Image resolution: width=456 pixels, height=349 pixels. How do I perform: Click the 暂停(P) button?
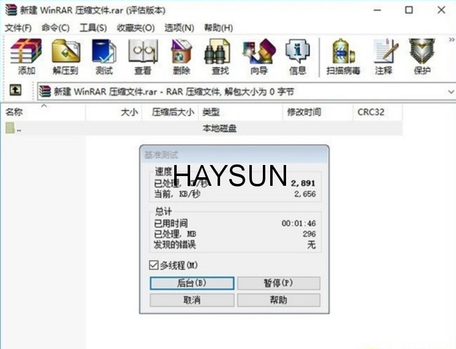tap(279, 283)
